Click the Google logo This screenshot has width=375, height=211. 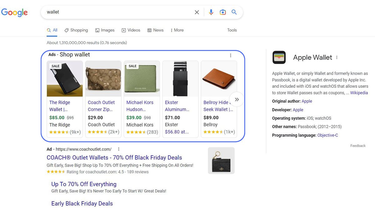pyautogui.click(x=14, y=12)
